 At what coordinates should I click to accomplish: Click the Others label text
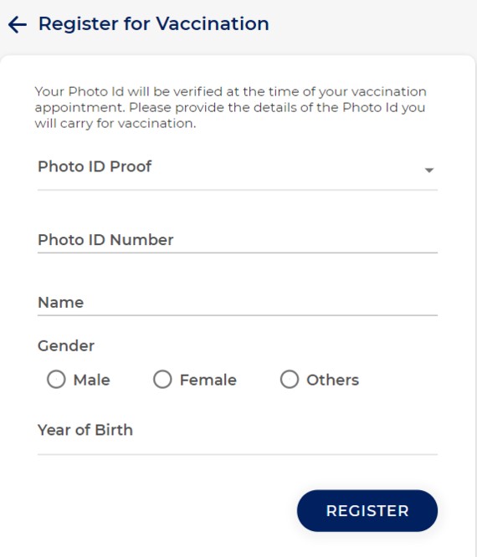click(333, 380)
